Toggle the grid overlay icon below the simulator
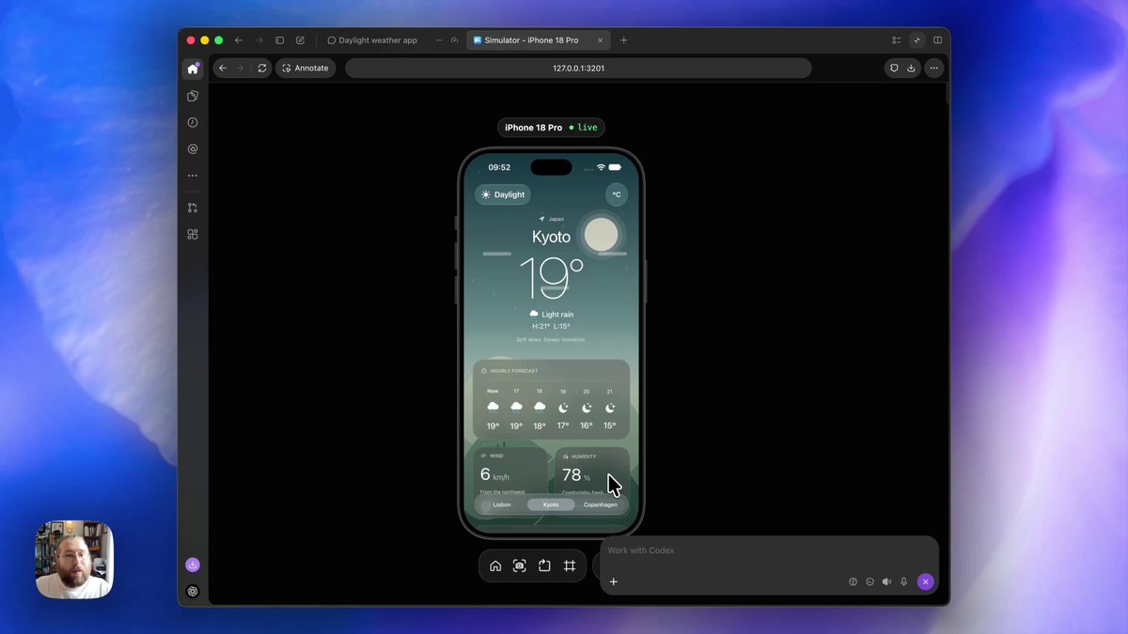 [570, 565]
